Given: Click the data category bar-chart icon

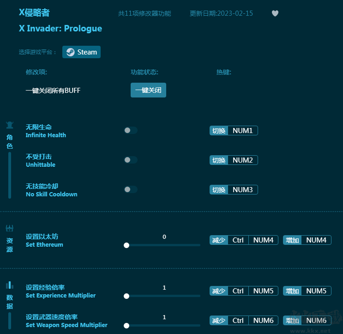Looking at the screenshot, I should click(x=10, y=285).
